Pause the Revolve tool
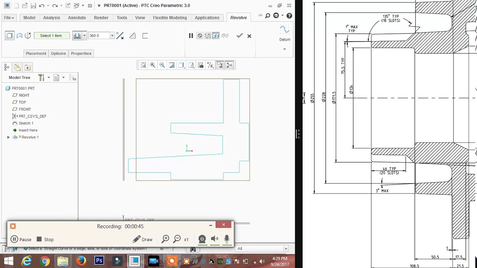The image size is (477, 268). point(191,36)
